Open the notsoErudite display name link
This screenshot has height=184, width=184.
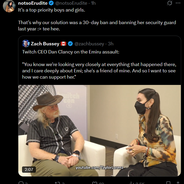point(33,3)
